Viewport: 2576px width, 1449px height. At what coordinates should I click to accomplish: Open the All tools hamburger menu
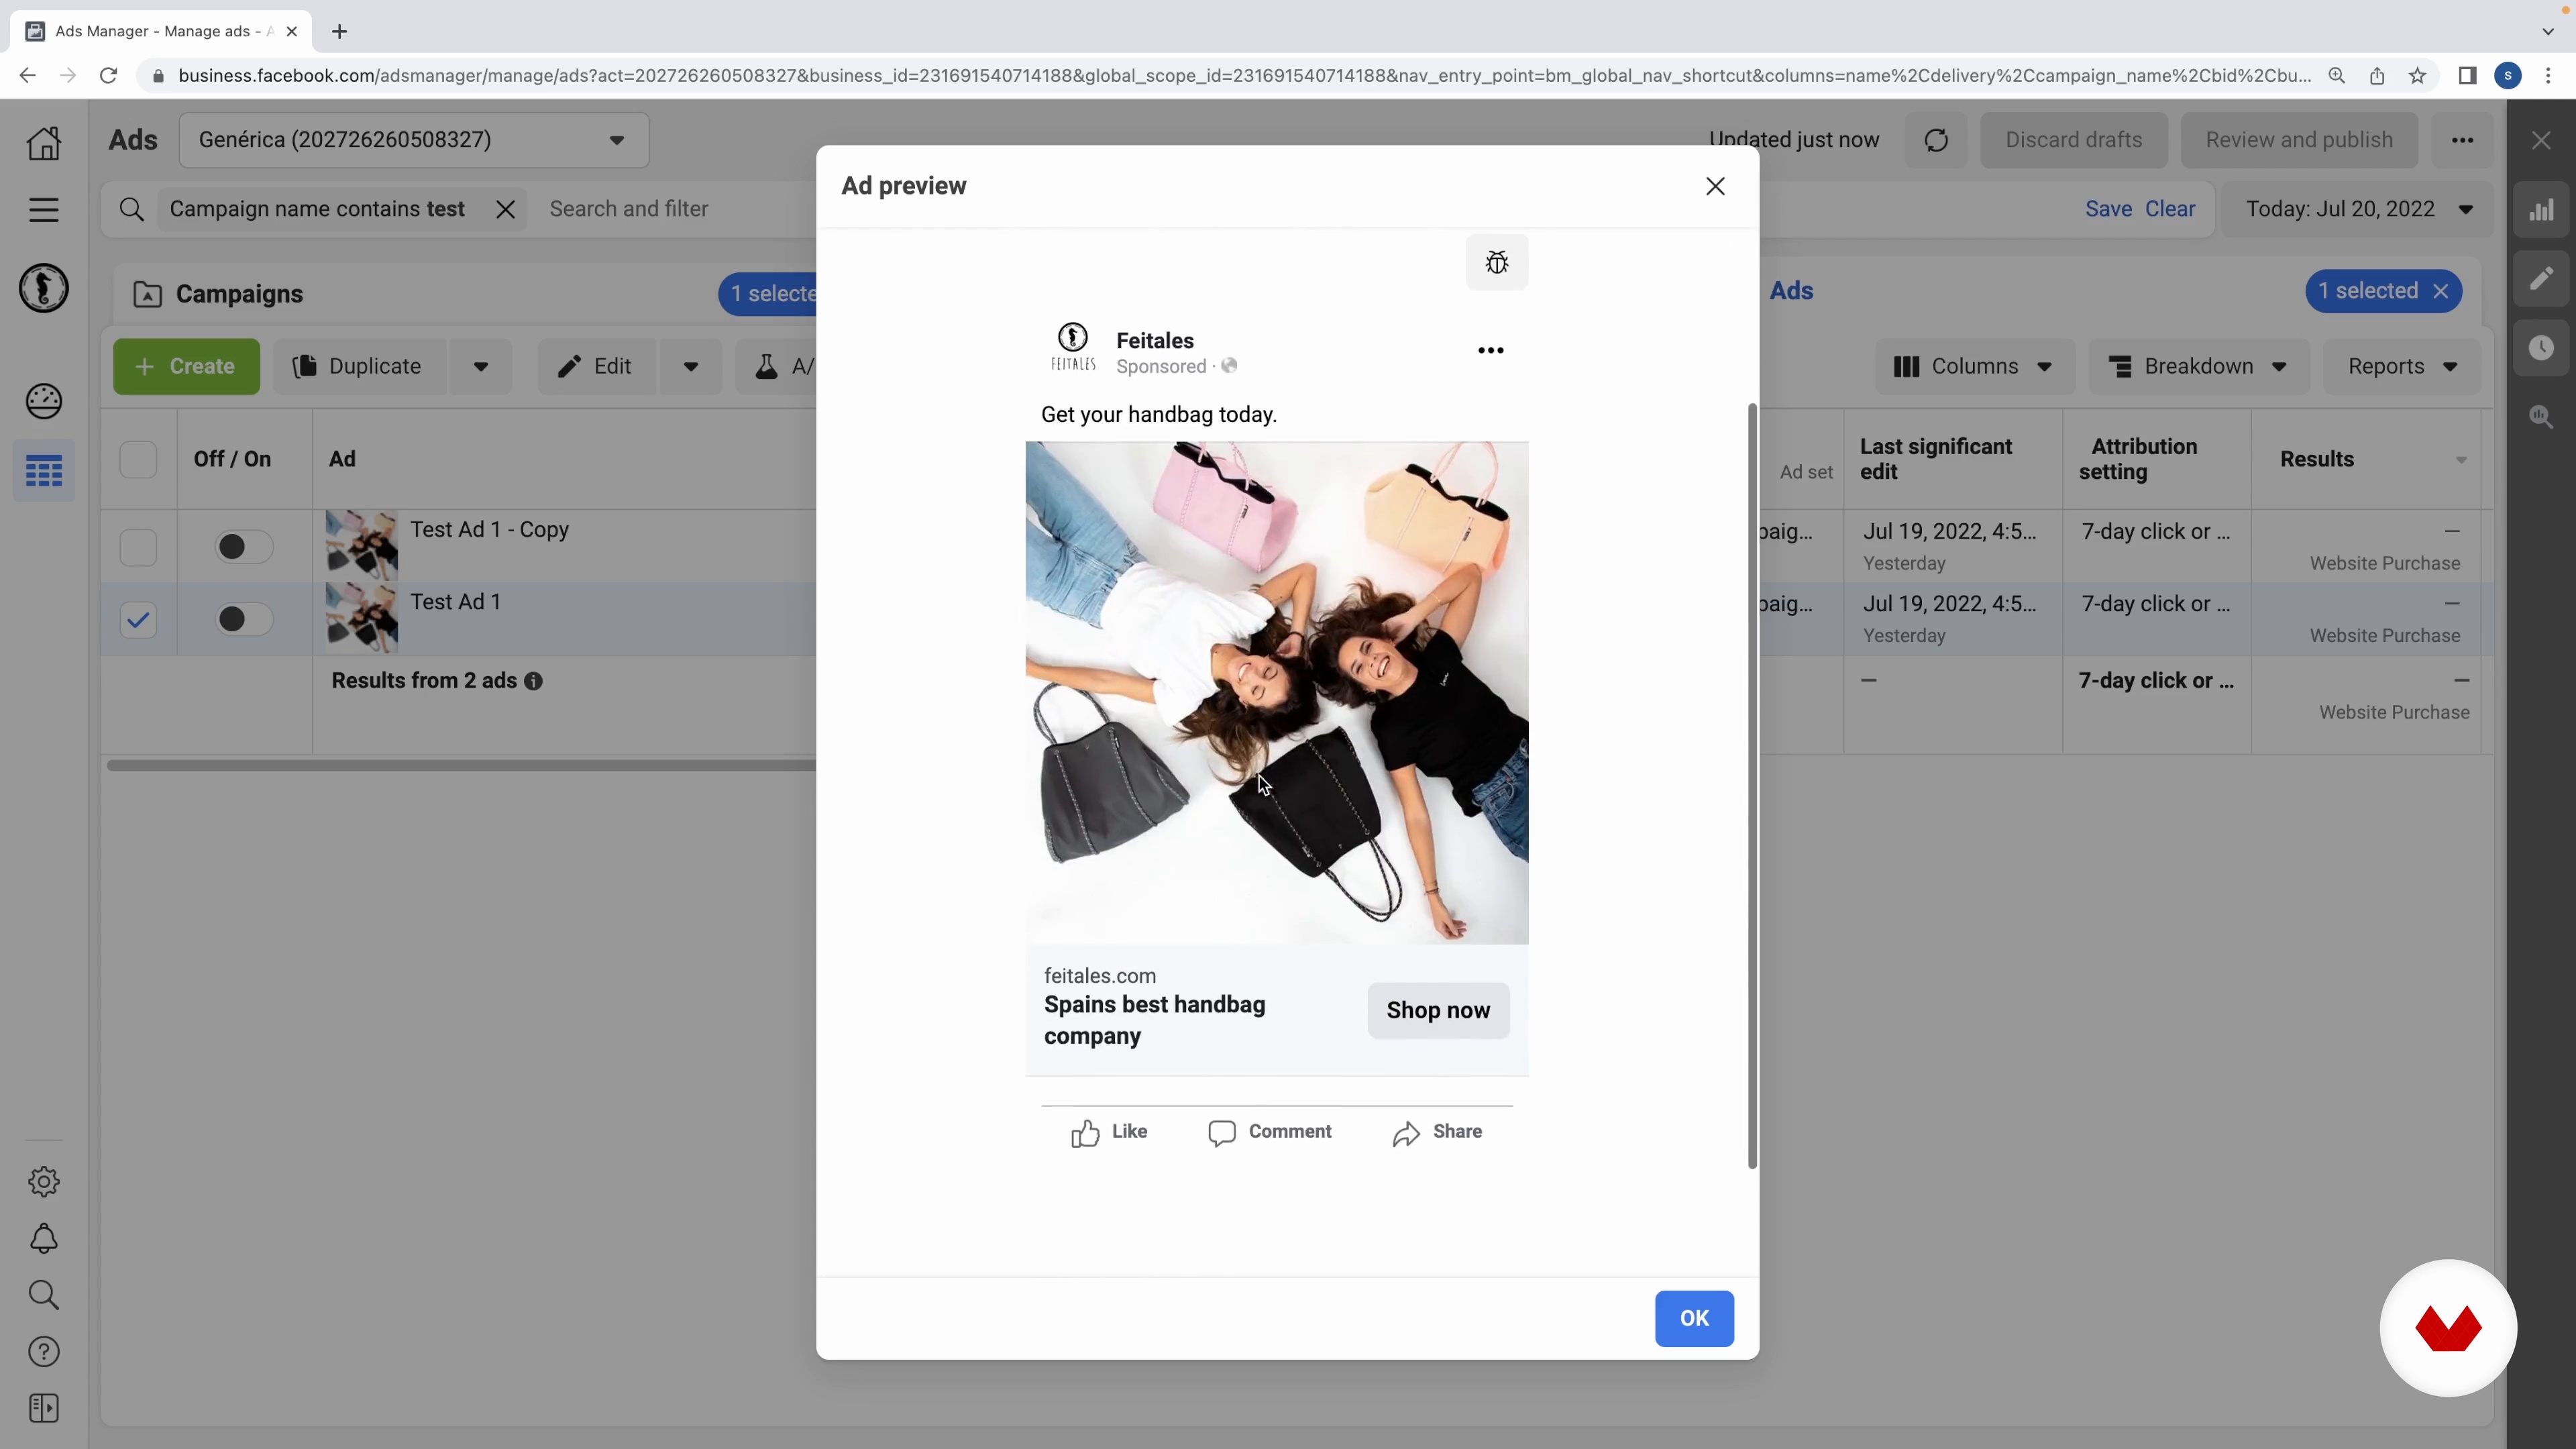pos(44,210)
